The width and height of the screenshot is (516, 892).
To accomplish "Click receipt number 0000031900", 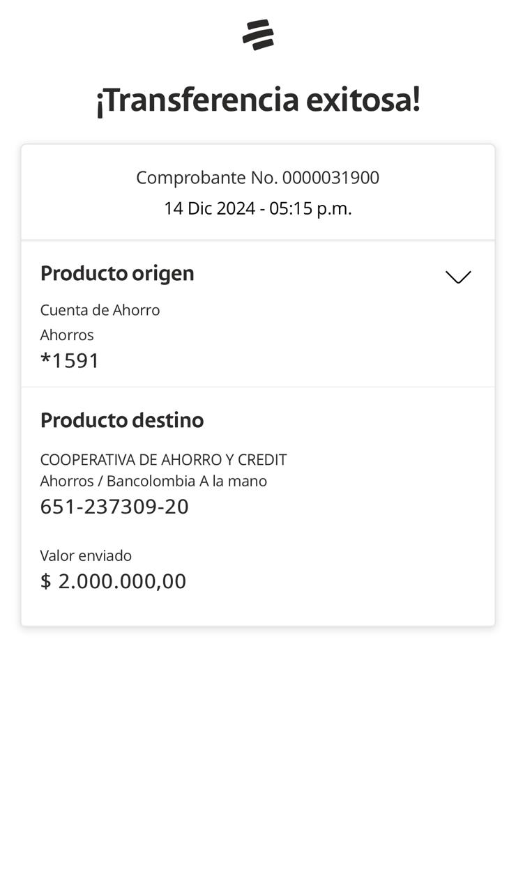I will (331, 178).
